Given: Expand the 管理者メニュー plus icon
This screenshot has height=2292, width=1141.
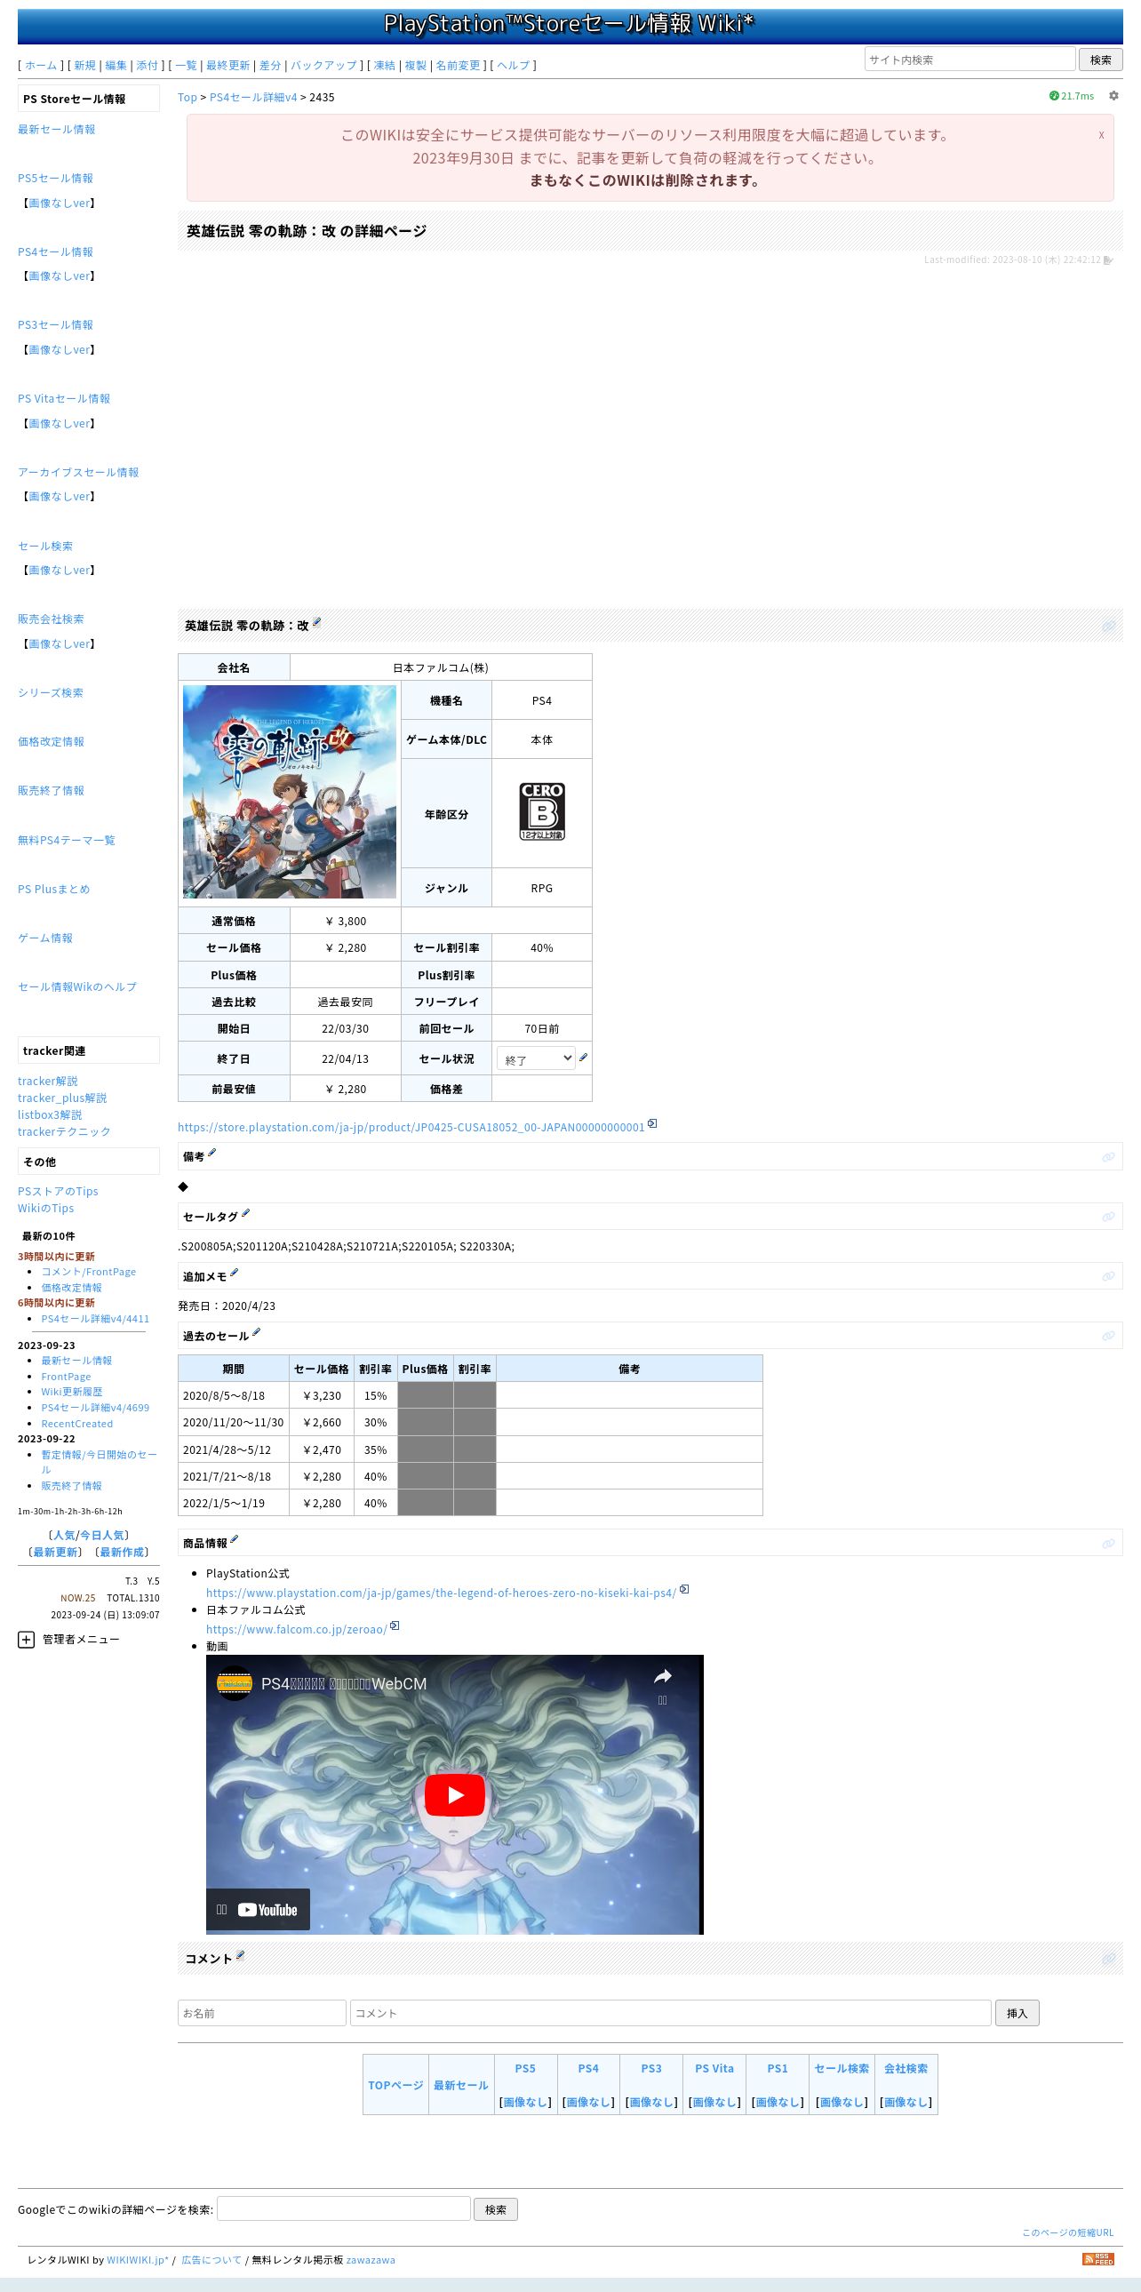Looking at the screenshot, I should pos(26,1640).
